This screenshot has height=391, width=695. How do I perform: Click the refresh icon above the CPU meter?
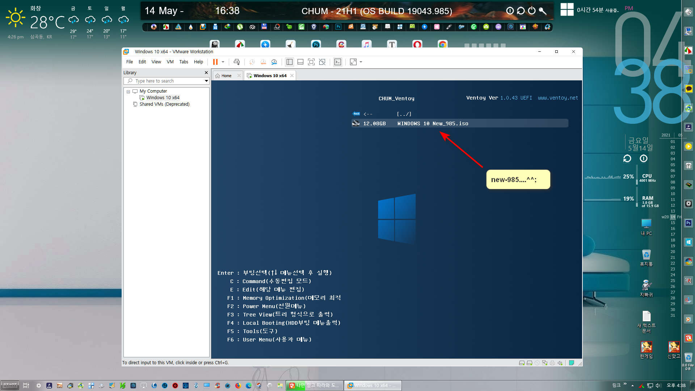click(x=627, y=159)
